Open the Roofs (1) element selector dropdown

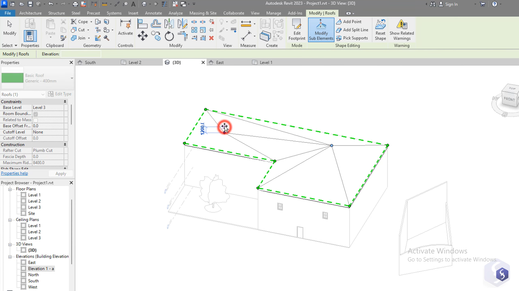coord(43,94)
